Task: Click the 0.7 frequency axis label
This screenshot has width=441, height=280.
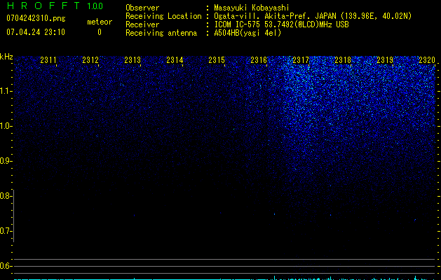Action: (6, 231)
